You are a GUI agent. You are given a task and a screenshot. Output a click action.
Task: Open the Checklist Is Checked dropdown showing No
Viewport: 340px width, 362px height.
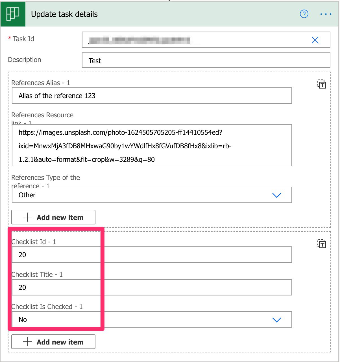click(x=277, y=319)
